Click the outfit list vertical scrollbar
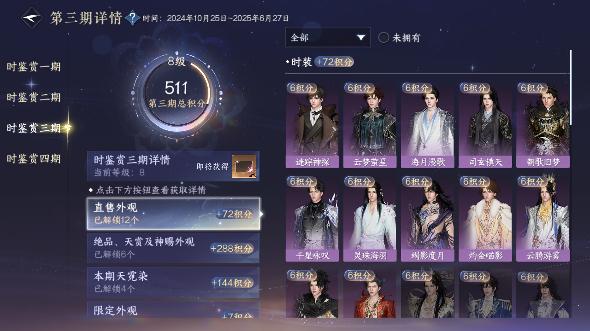Viewport: 590px width, 331px height. 571,87
